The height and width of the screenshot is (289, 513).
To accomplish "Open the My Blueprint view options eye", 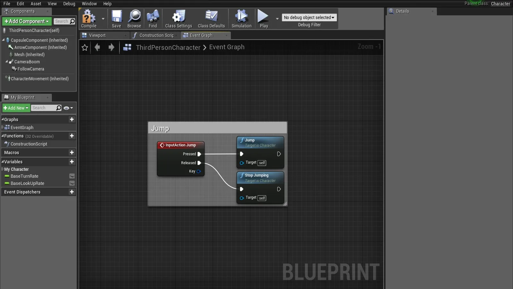I will tap(68, 108).
